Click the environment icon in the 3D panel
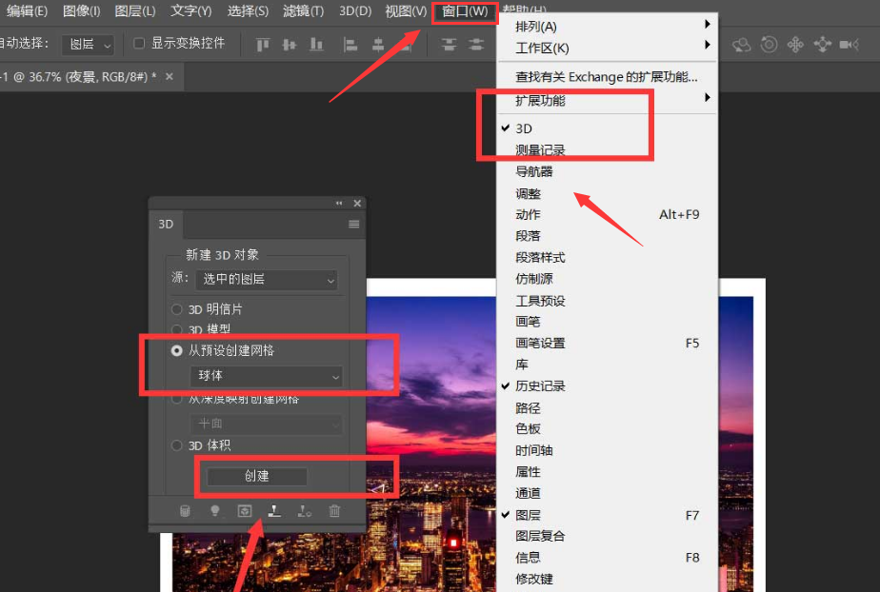This screenshot has height=592, width=880. point(245,511)
